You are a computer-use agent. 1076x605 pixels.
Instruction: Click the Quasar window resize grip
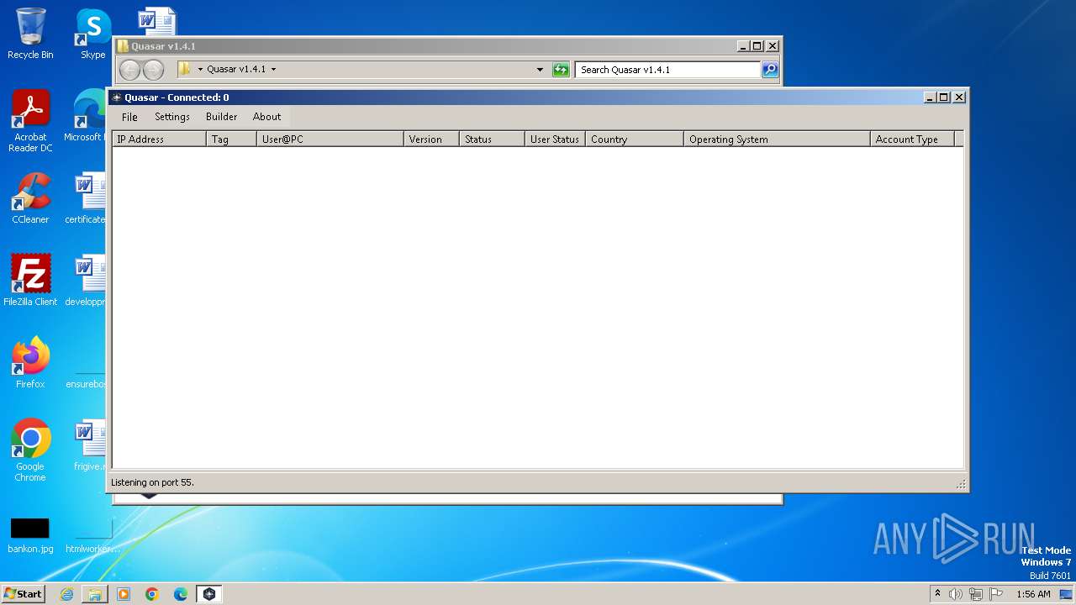click(x=961, y=484)
